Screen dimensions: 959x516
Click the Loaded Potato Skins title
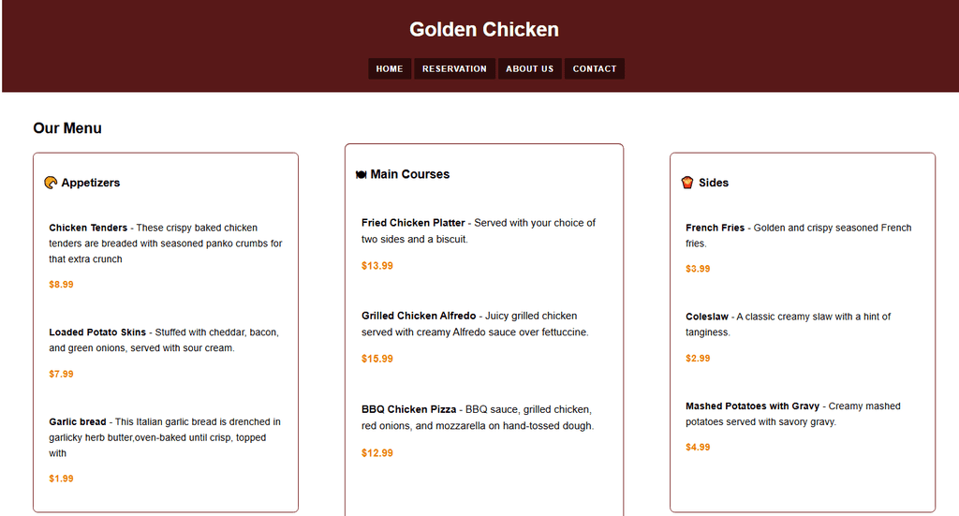(x=97, y=332)
